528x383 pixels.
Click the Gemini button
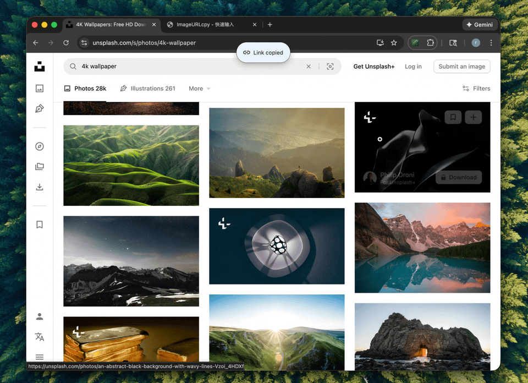[x=480, y=25]
